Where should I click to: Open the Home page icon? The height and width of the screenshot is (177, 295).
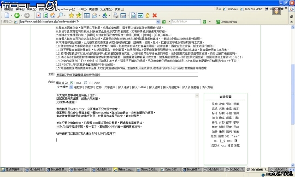pyautogui.click(x=53, y=15)
